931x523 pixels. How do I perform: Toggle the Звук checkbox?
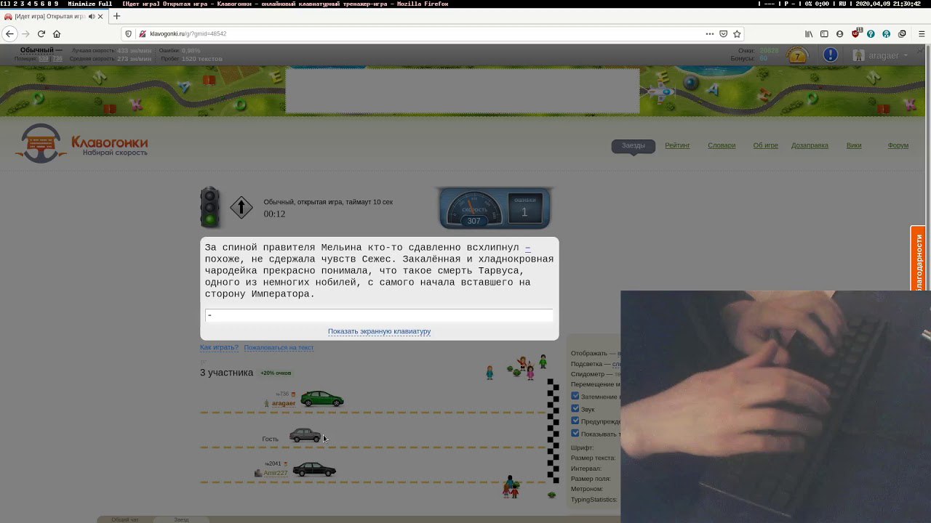coord(575,408)
